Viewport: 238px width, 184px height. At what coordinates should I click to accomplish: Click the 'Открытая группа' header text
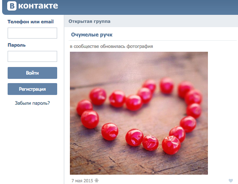tap(89, 22)
